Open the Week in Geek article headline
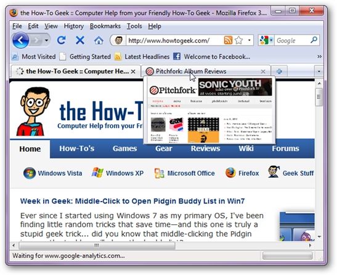This screenshot has height=275, width=337. click(x=132, y=201)
